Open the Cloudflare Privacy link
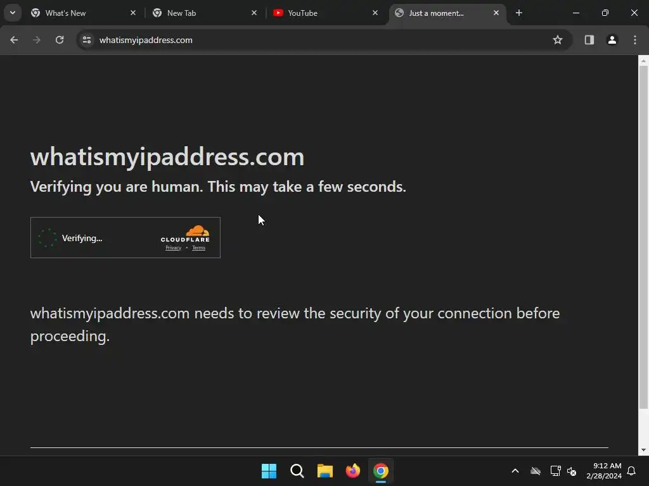 pyautogui.click(x=174, y=248)
